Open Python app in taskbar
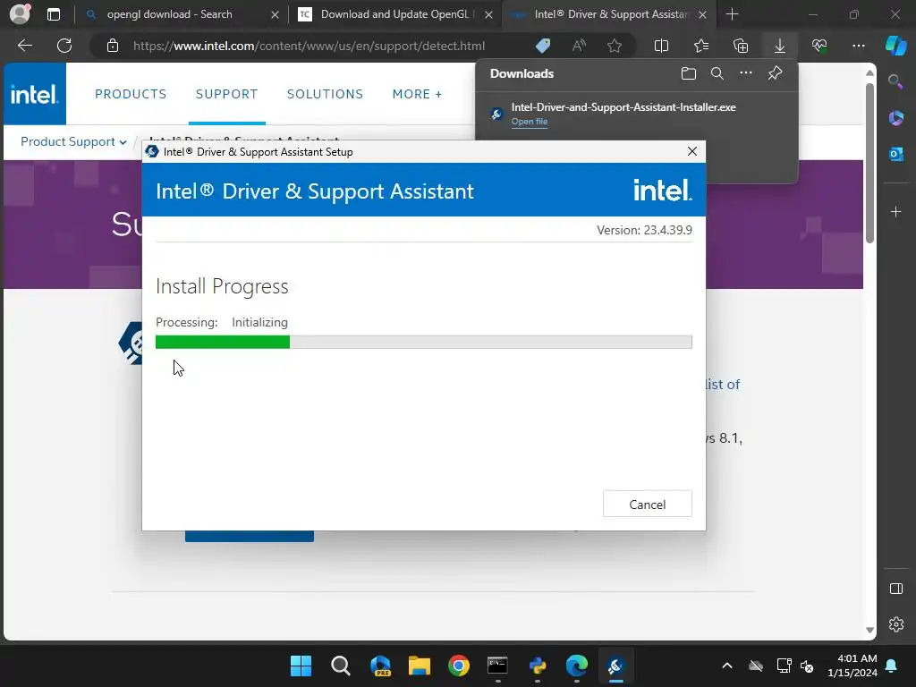Image resolution: width=916 pixels, height=687 pixels. pyautogui.click(x=538, y=666)
